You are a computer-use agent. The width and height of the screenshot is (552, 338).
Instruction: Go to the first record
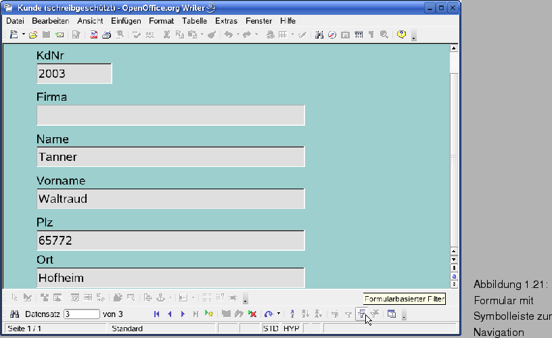(157, 314)
